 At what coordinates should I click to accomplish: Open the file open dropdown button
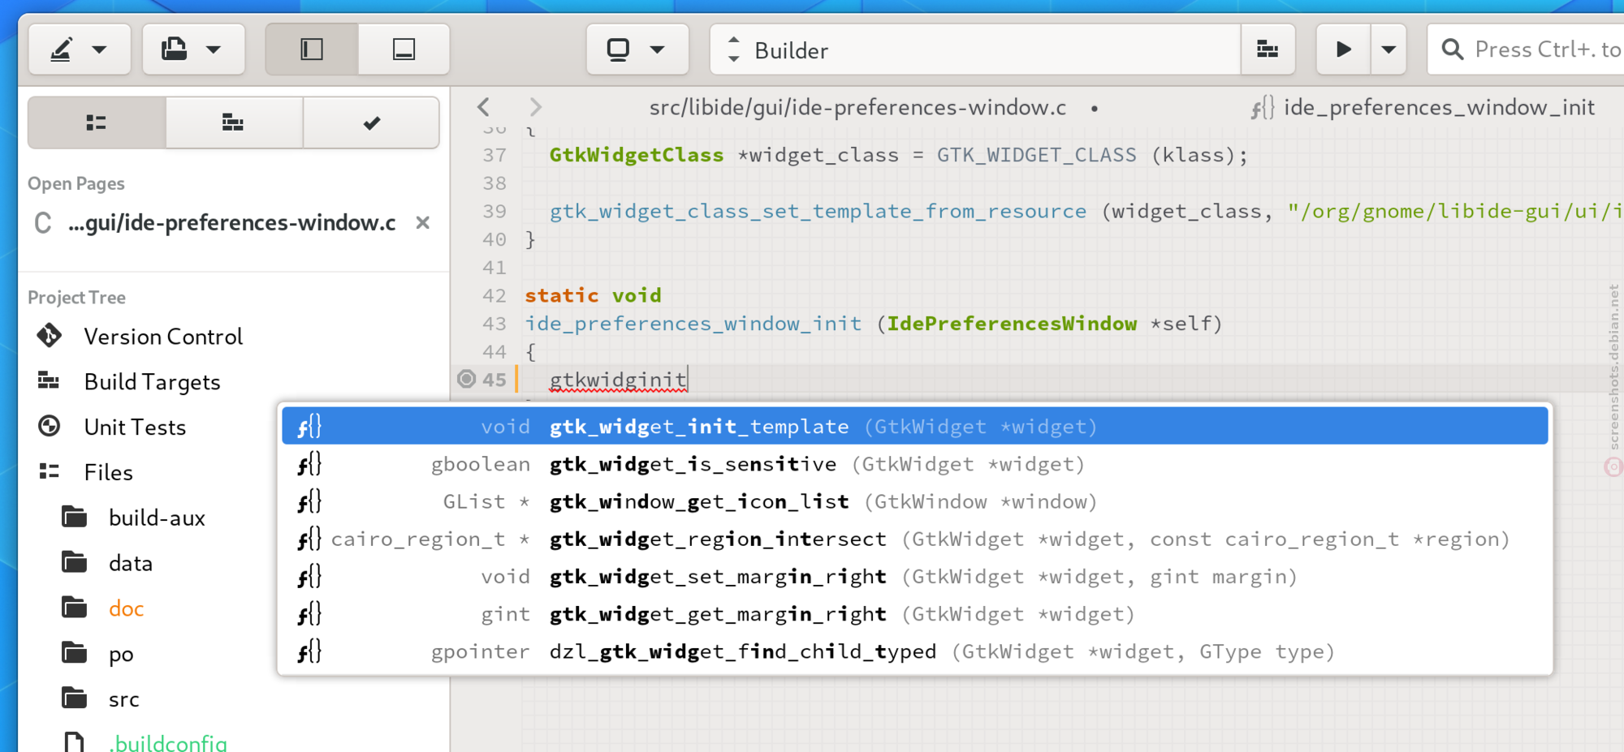click(x=193, y=49)
